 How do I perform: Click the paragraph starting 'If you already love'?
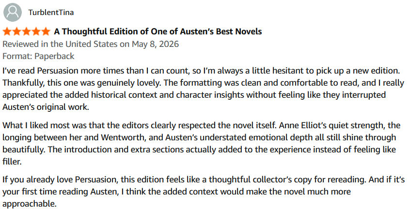(204, 192)
